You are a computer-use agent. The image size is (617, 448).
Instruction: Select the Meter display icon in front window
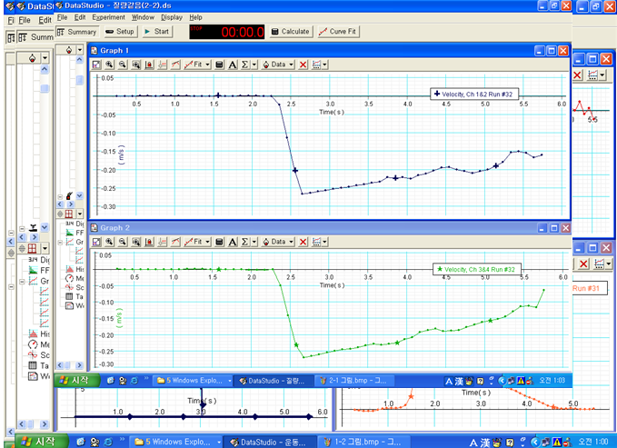click(70, 278)
